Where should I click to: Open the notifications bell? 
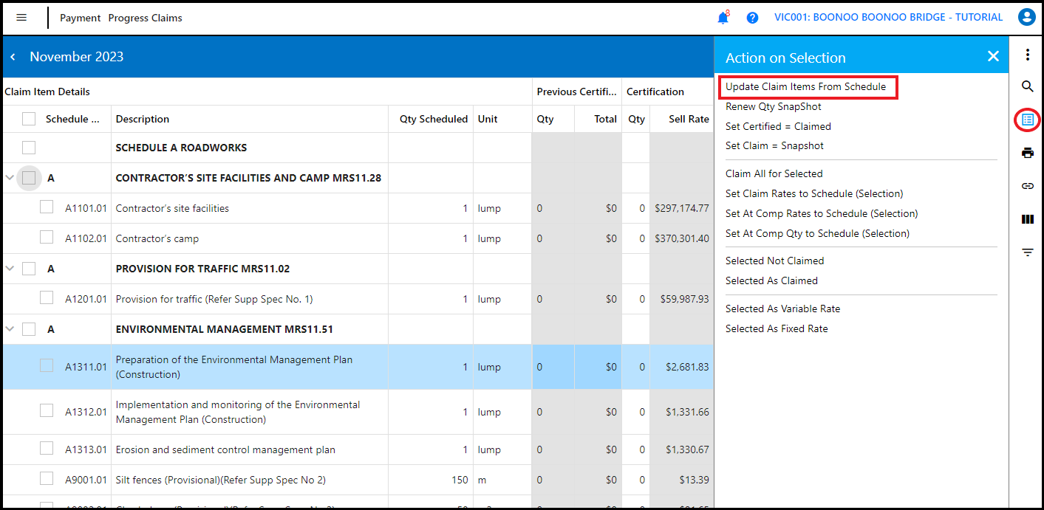coord(723,18)
